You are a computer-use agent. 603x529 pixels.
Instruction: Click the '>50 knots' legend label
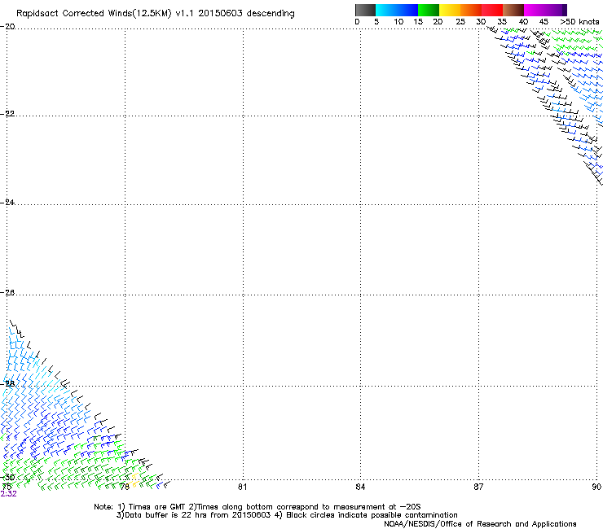(579, 22)
